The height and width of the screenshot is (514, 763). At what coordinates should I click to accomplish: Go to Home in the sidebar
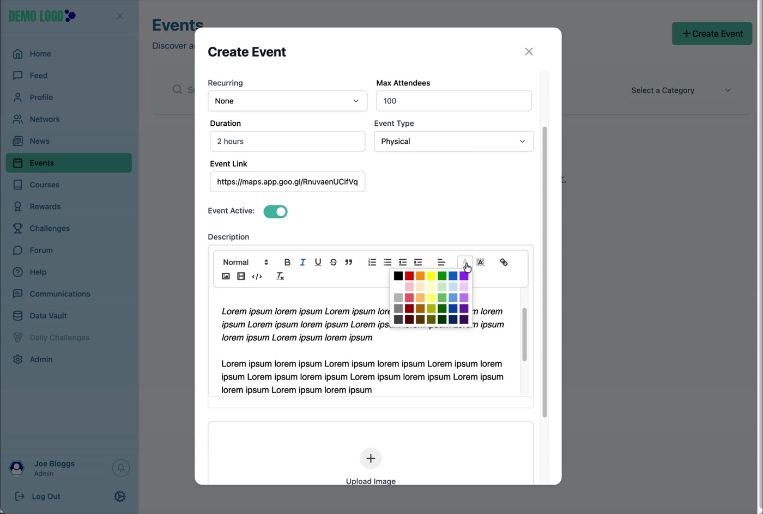(69, 54)
